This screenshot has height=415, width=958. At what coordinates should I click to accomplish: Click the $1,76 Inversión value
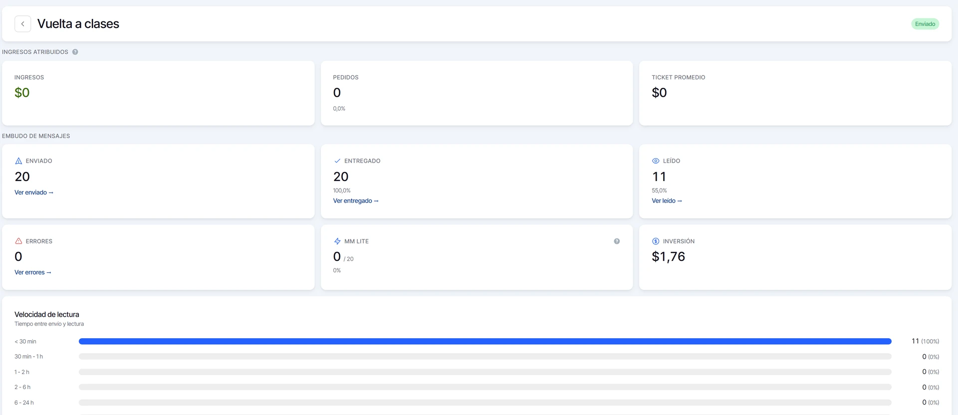pos(669,257)
